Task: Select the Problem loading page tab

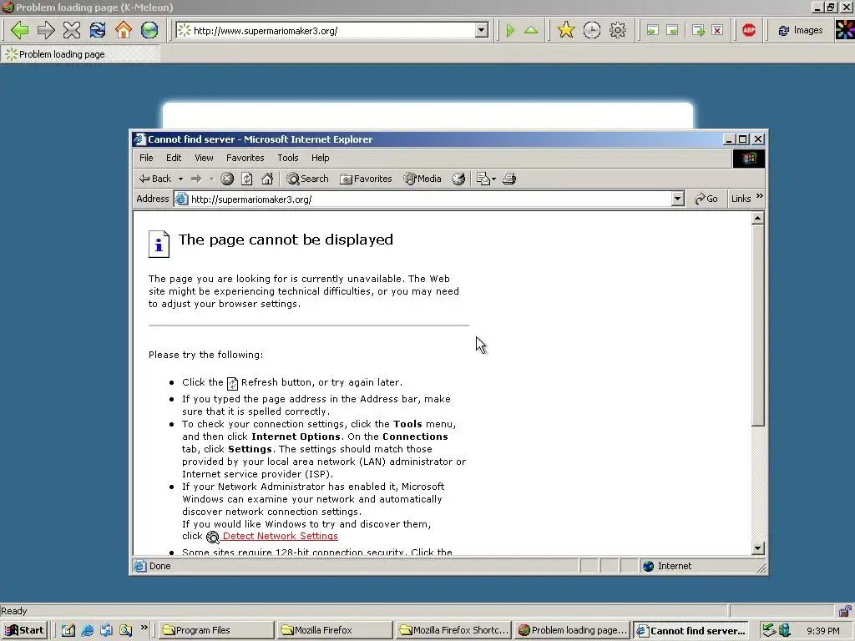Action: click(x=80, y=54)
